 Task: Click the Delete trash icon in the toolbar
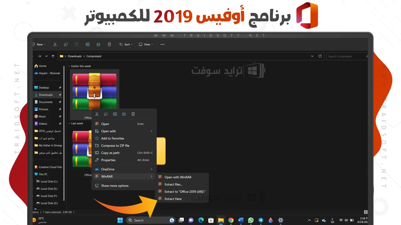pos(109,44)
